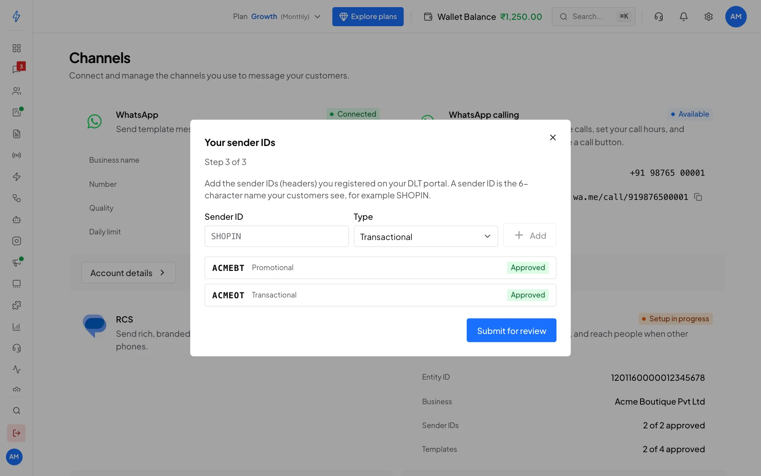The height and width of the screenshot is (476, 761).
Task: Click Acme Boutique Pvt Ltd business value
Action: pos(660,401)
